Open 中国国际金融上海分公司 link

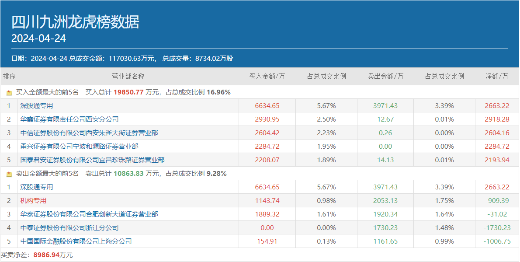(76, 241)
